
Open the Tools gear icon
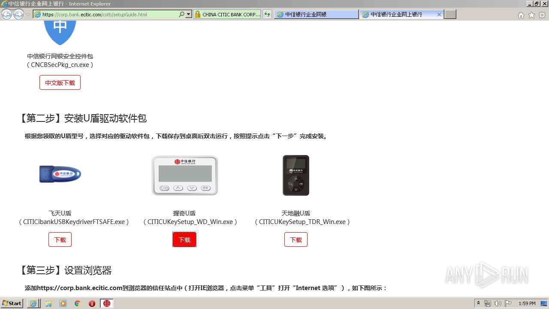point(542,15)
